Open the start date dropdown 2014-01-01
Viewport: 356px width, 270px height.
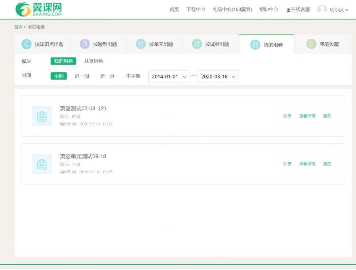[169, 77]
